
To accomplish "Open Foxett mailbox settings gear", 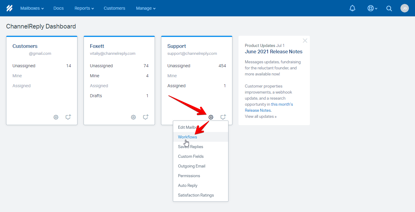I will coord(133,117).
